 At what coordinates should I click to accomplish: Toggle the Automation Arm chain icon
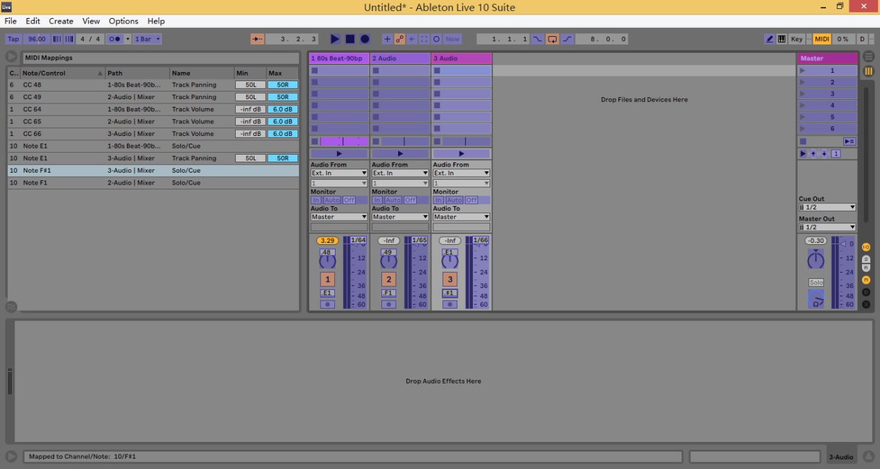[399, 40]
